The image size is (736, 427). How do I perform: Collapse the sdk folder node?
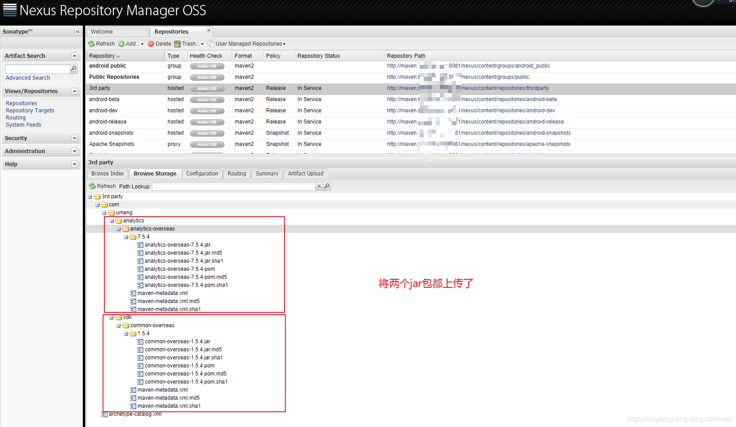click(112, 317)
